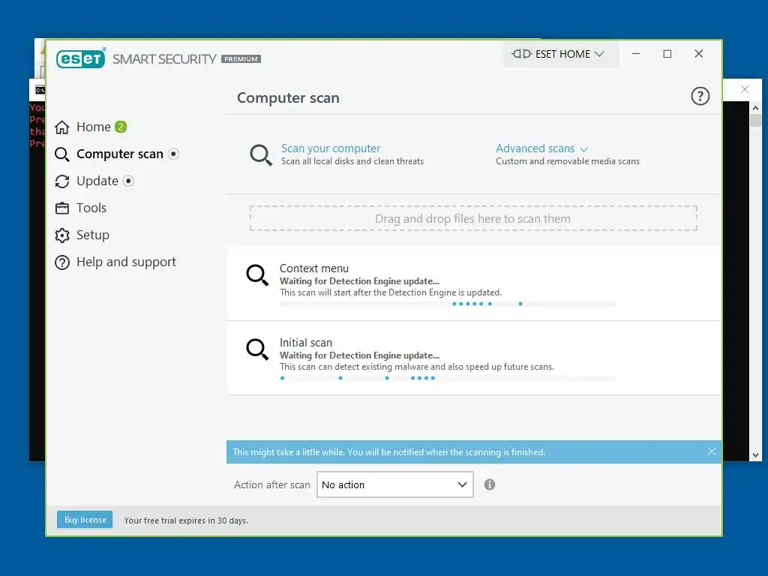Start Scan your computer link

tap(331, 148)
